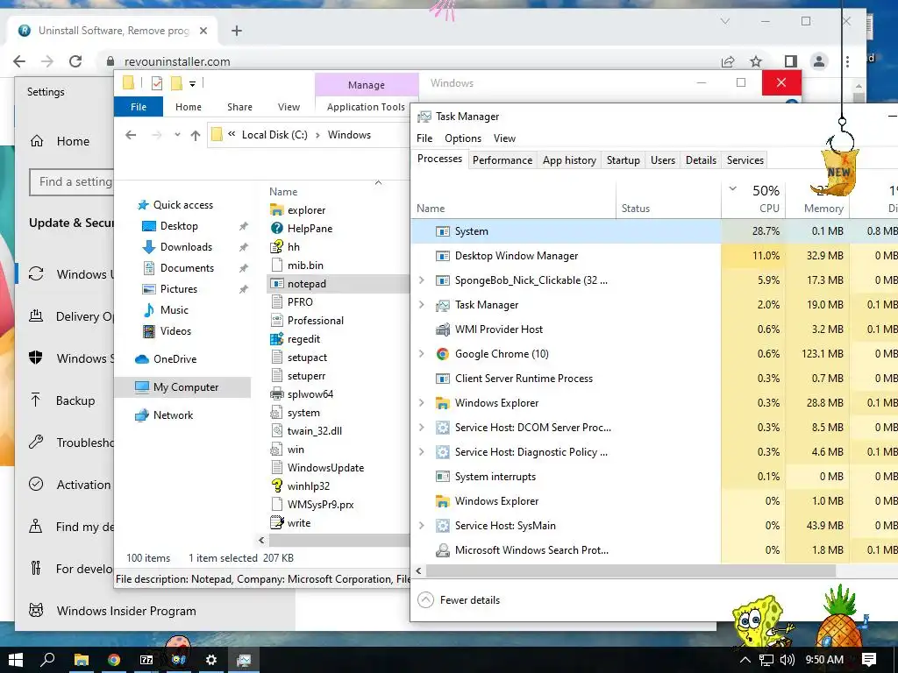This screenshot has height=673, width=898.
Task: Open the Startup tab in Task Manager
Action: [624, 160]
